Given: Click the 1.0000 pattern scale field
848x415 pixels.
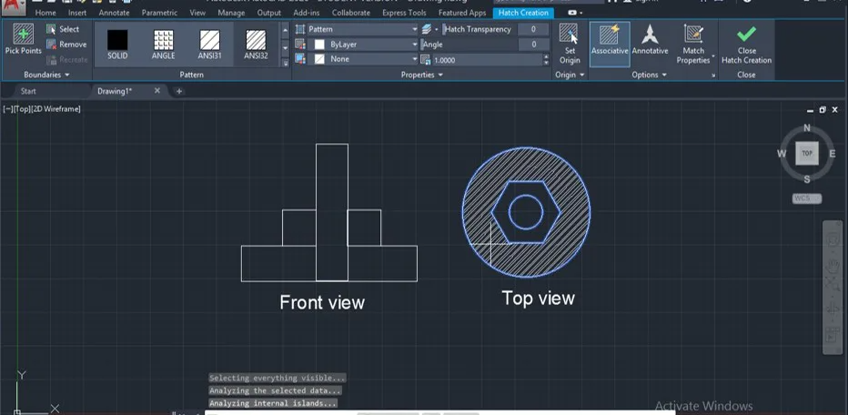Looking at the screenshot, I should coord(487,60).
